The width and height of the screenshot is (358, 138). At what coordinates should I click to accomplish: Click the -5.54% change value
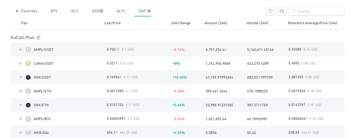[178, 119]
